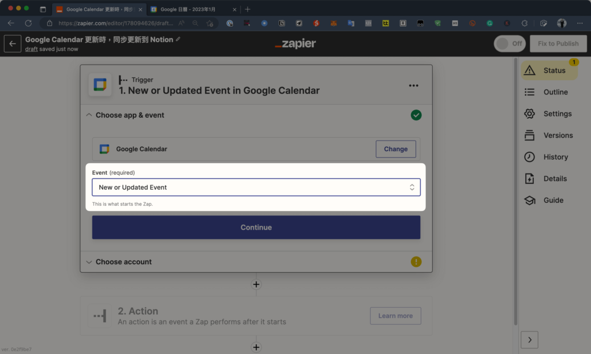The image size is (591, 354).
Task: Open the browser profile avatar
Action: [562, 23]
